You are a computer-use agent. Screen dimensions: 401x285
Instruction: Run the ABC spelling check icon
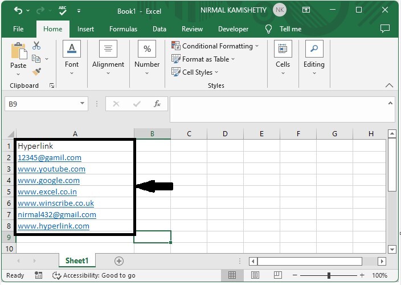pos(63,10)
